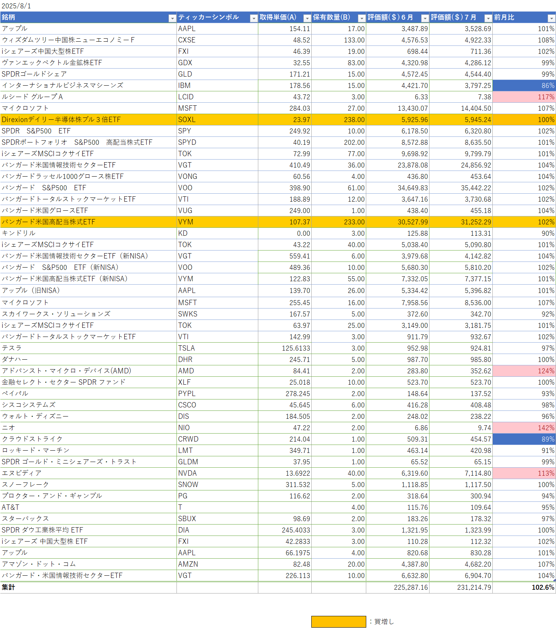The width and height of the screenshot is (556, 639).
Task: Select the NIO ticker cell
Action: pyautogui.click(x=217, y=428)
